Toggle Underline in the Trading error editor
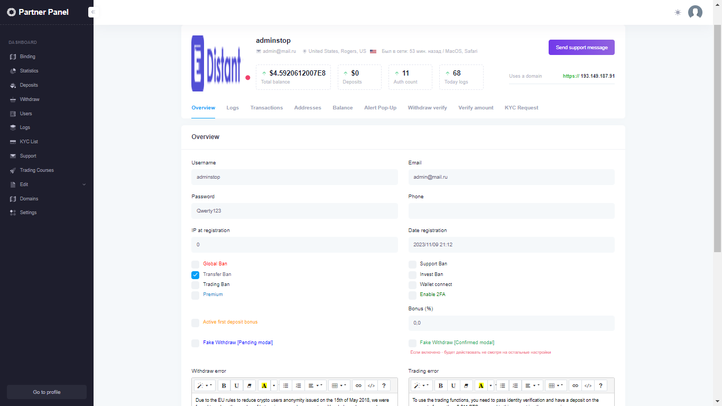 453,385
